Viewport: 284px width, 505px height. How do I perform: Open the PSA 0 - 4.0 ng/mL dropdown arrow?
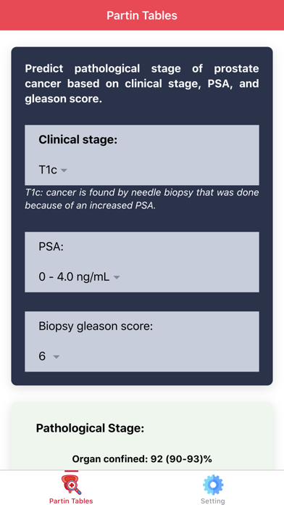(x=117, y=277)
